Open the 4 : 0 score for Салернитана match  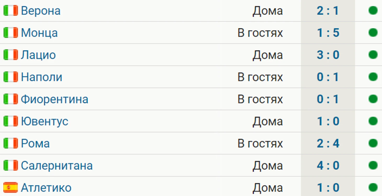[x=328, y=165]
